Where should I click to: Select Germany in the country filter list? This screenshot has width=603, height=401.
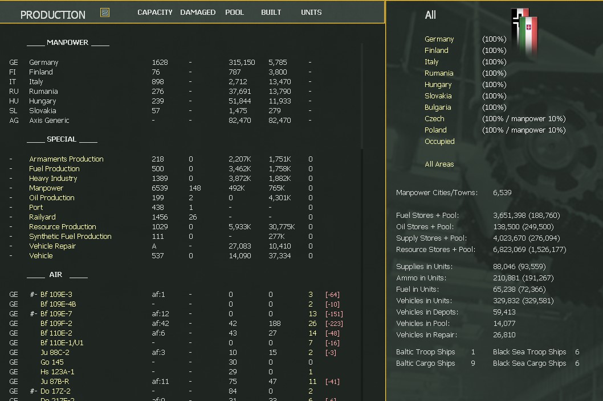click(439, 39)
